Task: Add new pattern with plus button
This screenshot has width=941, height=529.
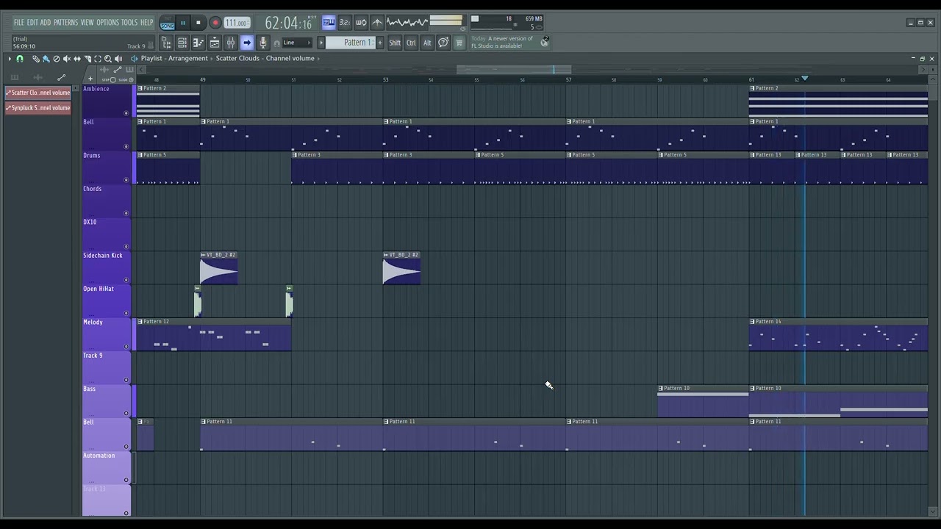Action: 380,43
